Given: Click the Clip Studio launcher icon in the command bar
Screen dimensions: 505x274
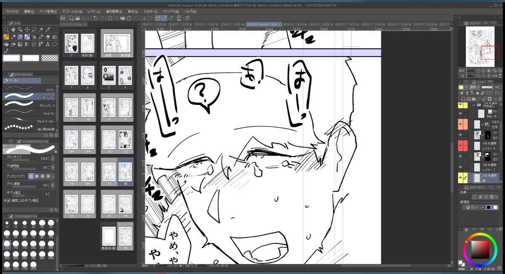Looking at the screenshot, I should [63, 18].
